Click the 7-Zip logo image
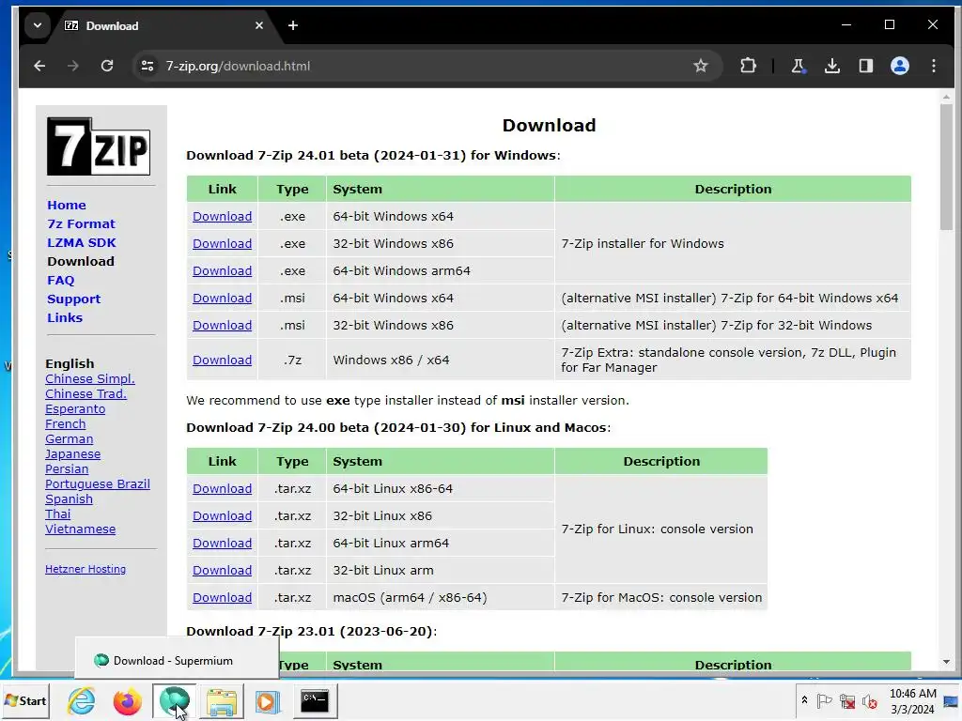962x721 pixels. tap(99, 146)
